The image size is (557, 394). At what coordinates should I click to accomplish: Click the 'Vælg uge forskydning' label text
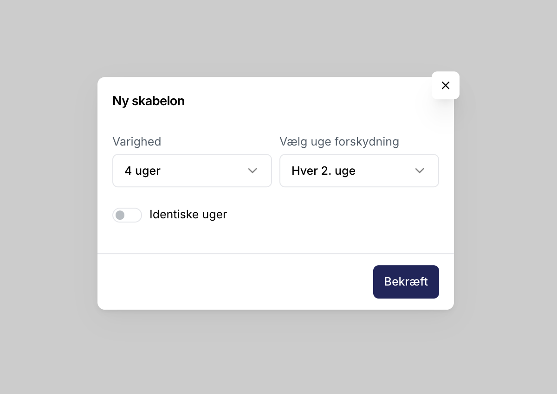pos(339,142)
